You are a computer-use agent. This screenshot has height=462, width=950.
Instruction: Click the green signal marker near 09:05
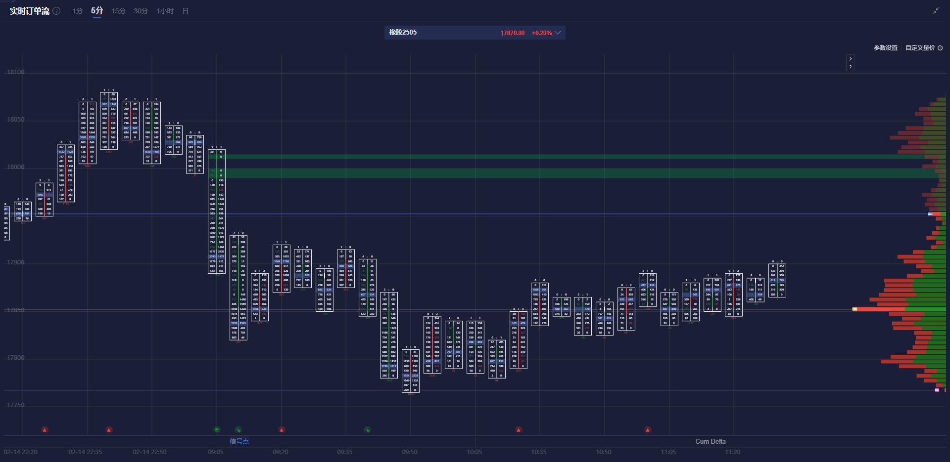coord(216,430)
